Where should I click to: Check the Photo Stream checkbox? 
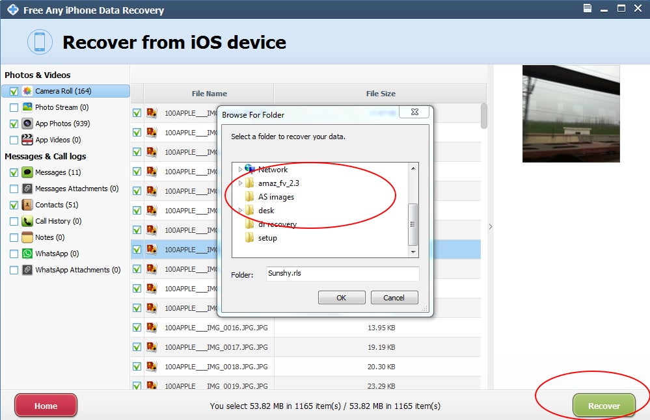click(x=14, y=108)
